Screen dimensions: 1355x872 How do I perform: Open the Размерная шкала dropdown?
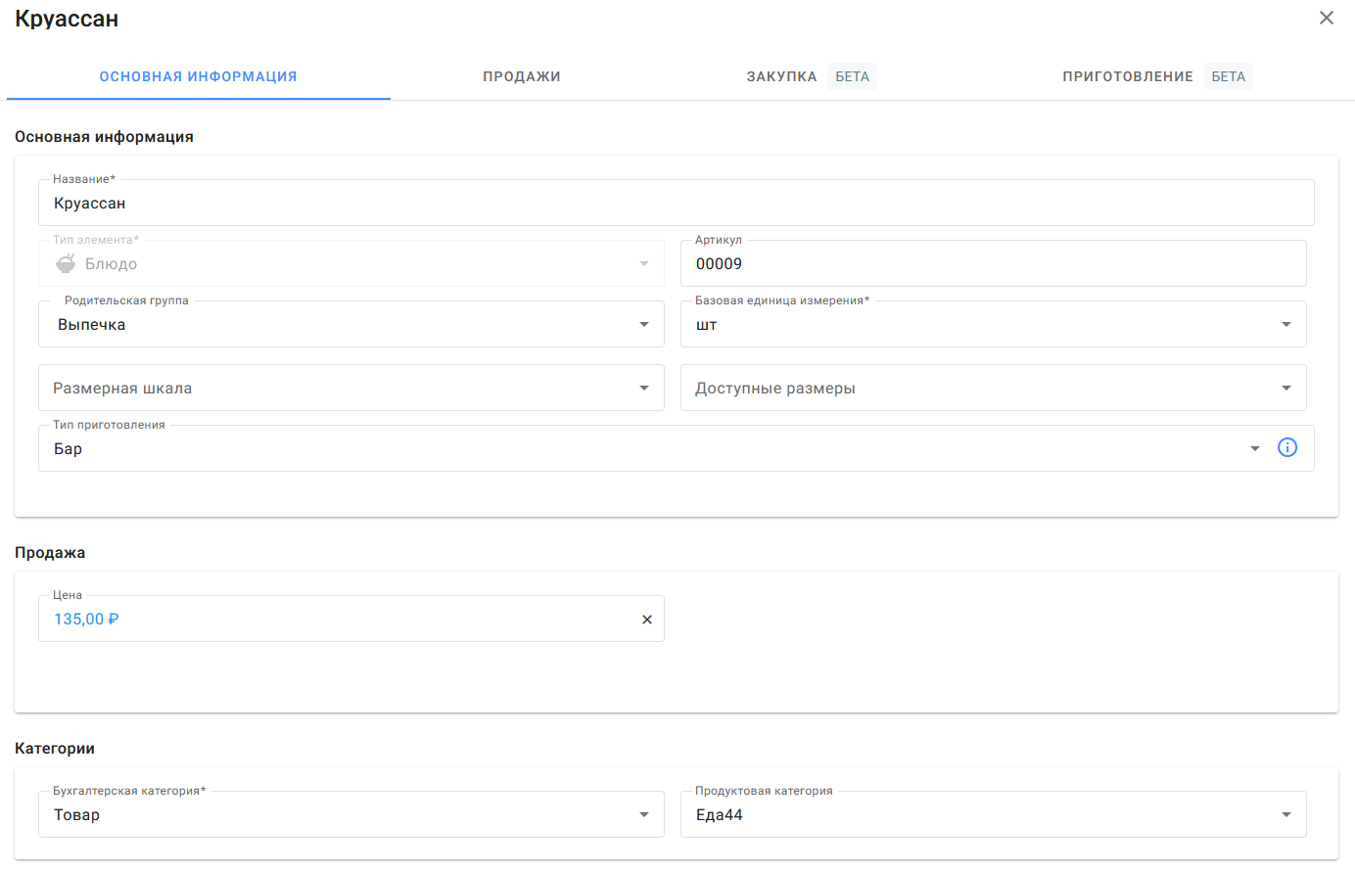coord(643,389)
